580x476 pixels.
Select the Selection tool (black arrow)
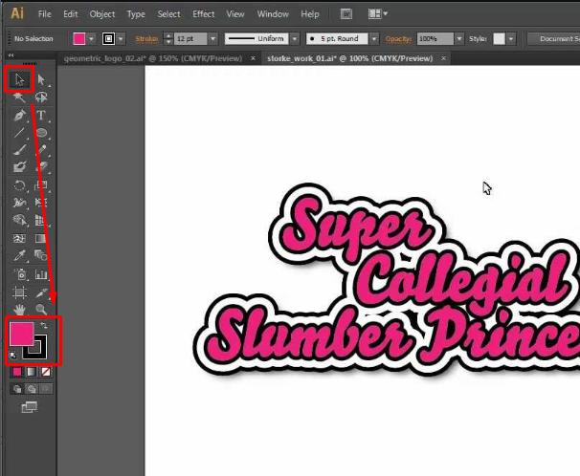point(19,79)
